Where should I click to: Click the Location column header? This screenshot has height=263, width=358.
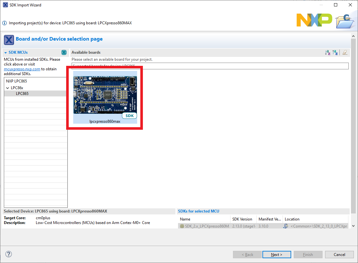(x=292, y=219)
